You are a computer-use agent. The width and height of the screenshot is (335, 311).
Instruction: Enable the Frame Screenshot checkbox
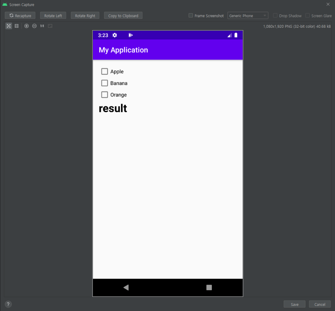[191, 15]
